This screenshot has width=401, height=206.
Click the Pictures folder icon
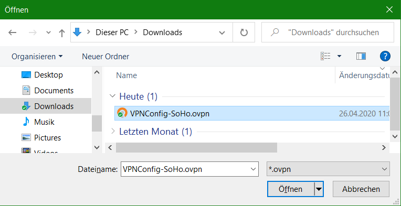[26, 137]
